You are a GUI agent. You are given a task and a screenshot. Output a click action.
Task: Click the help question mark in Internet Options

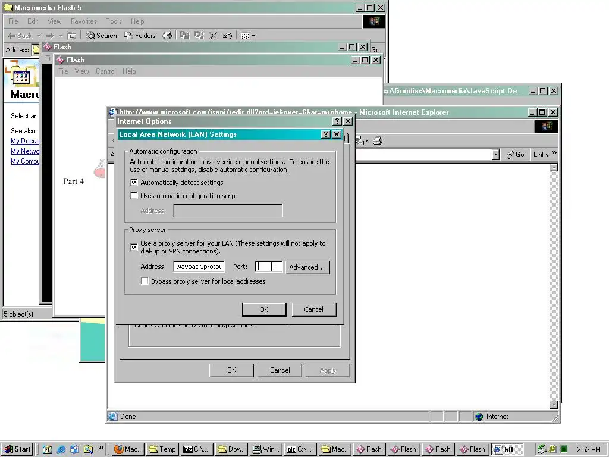pyautogui.click(x=337, y=121)
